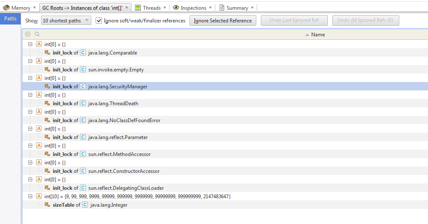This screenshot has width=428, height=224.
Task: Click the magnifier search icon in header
Action: coord(37,34)
